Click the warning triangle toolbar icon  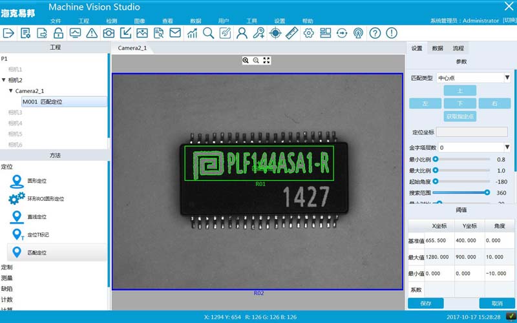point(92,33)
